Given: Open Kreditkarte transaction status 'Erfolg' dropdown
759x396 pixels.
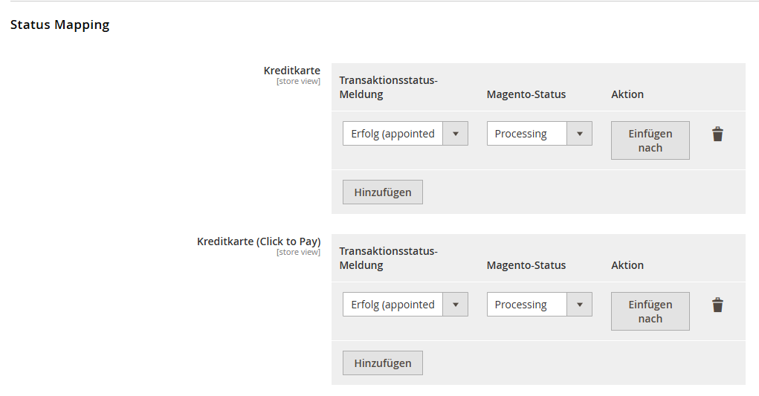Looking at the screenshot, I should click(x=405, y=134).
